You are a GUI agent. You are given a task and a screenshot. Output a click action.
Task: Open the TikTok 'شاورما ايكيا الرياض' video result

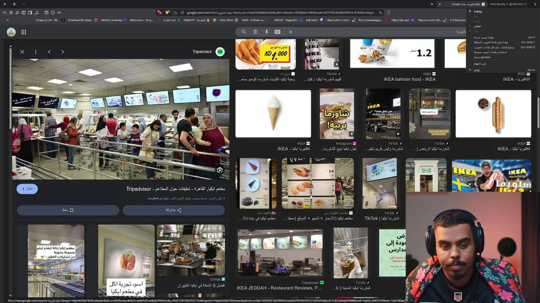point(429,114)
